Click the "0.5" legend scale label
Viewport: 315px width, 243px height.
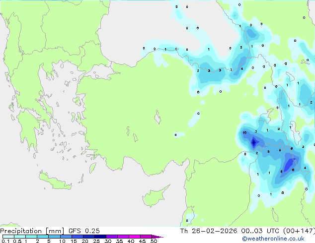pyautogui.click(x=17, y=241)
